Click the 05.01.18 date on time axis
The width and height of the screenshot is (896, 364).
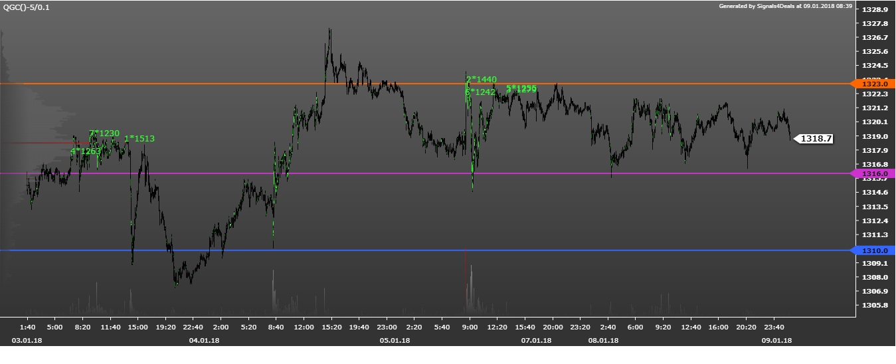[395, 341]
